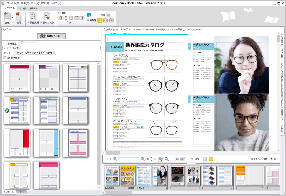
Task: Click the 表示倍率 slider
Action: click(22, 43)
